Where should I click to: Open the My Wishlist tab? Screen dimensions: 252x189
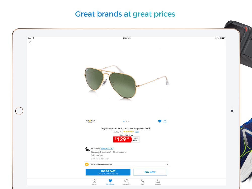pyautogui.click(x=110, y=182)
